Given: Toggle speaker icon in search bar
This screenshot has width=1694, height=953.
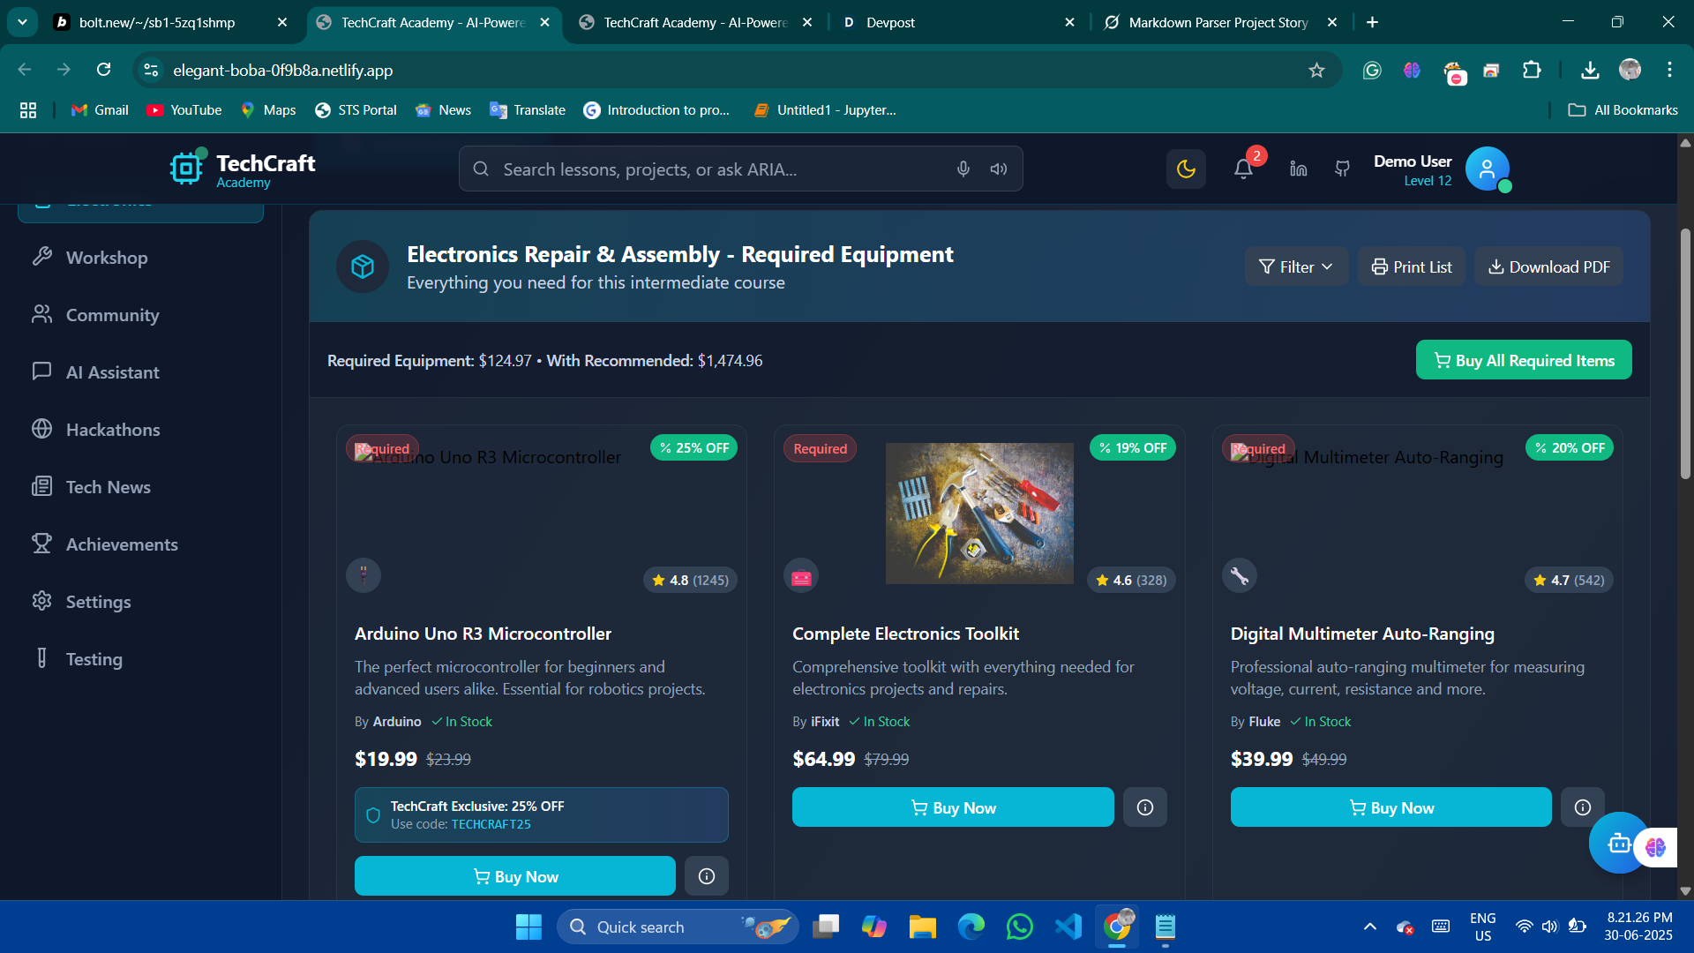Looking at the screenshot, I should (998, 169).
